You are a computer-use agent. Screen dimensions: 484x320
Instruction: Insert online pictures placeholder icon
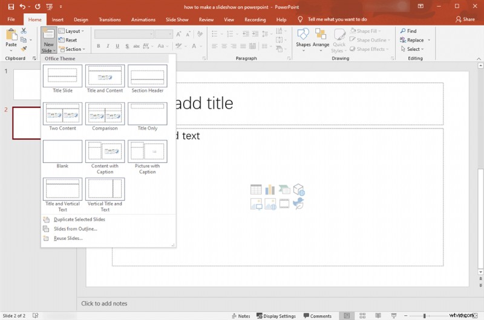[270, 204]
